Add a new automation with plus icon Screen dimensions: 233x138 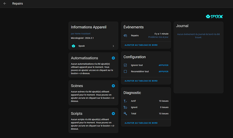click(113, 58)
